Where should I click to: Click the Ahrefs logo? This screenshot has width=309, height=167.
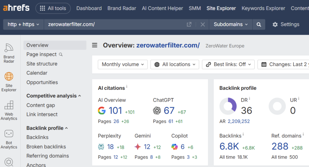[x=16, y=8]
